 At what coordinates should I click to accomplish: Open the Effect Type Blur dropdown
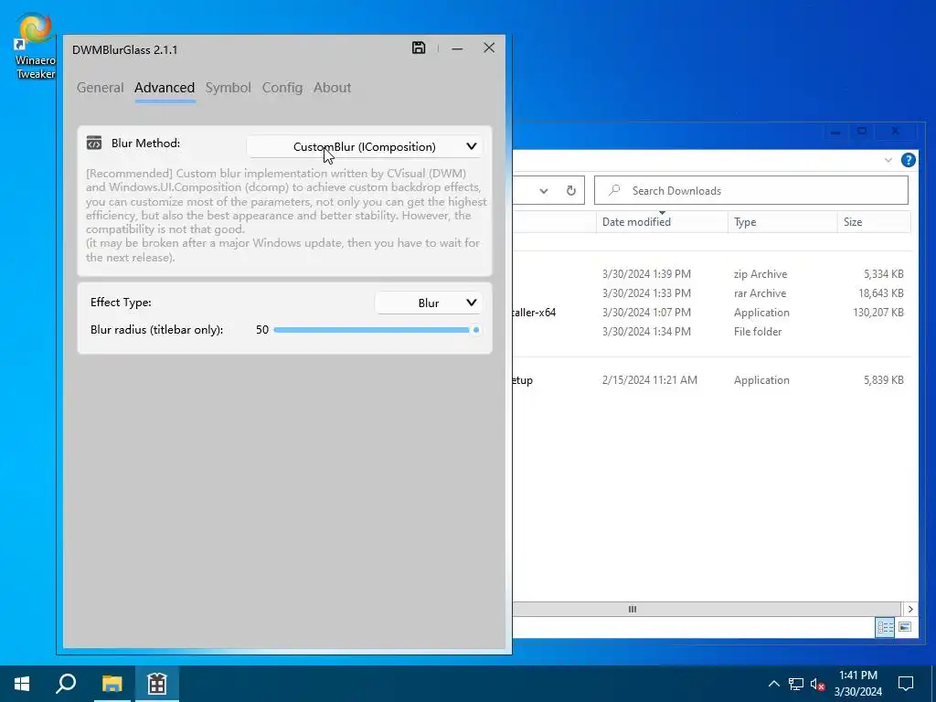(429, 303)
